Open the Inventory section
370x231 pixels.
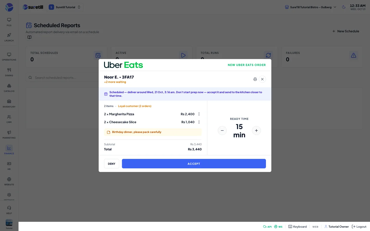click(x=9, y=104)
